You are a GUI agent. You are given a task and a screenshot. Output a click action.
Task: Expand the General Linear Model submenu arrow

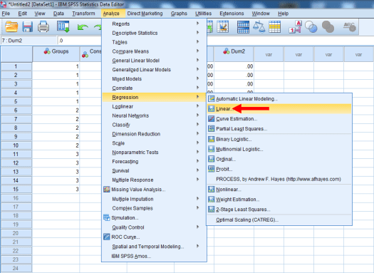(198, 60)
